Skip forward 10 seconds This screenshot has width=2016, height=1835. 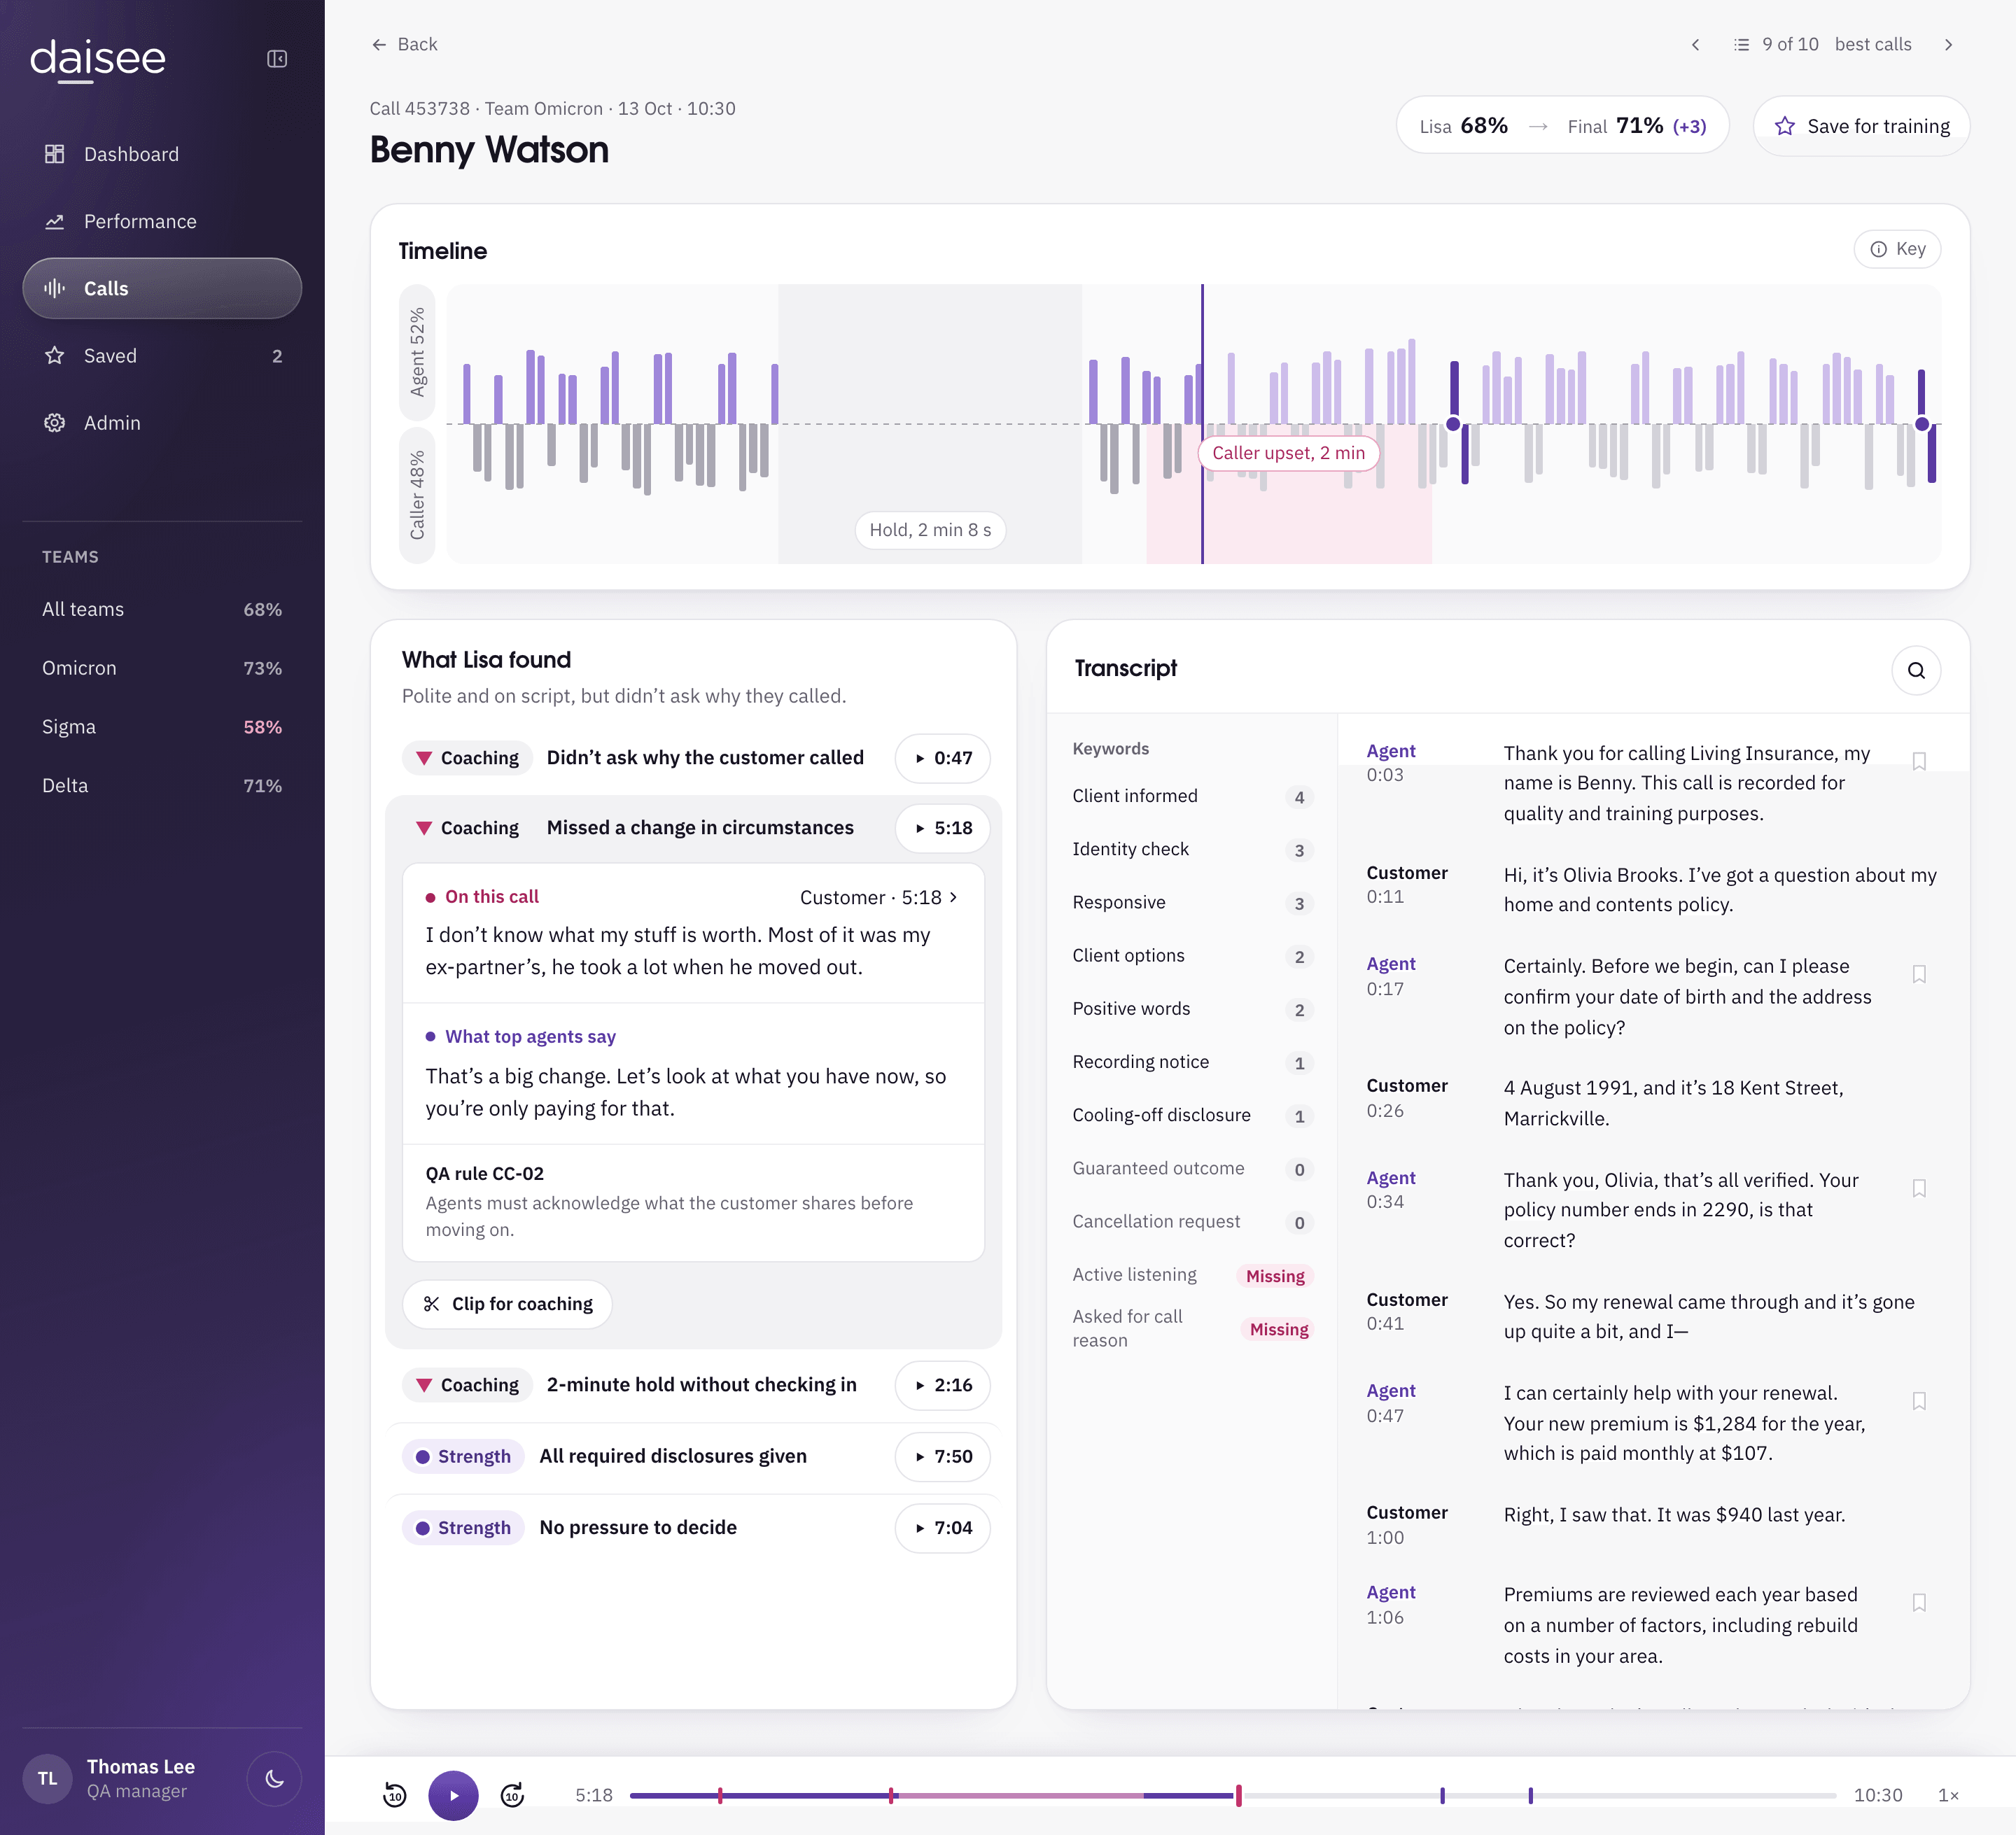(512, 1796)
